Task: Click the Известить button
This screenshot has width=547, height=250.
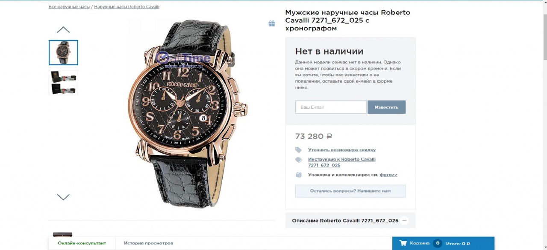Action: (386, 107)
